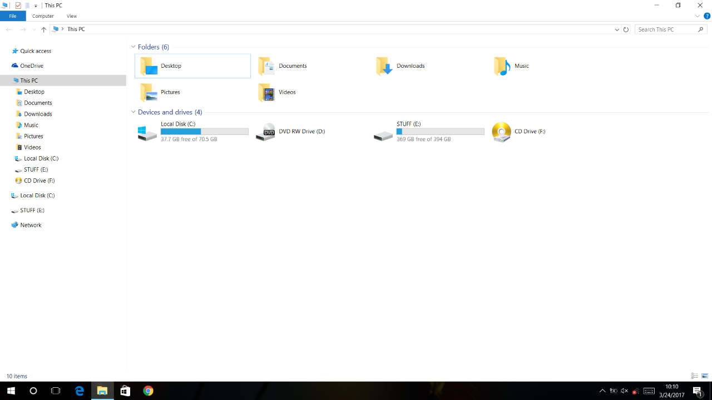Viewport: 712px width, 400px height.
Task: Open the Help question mark icon
Action: [x=707, y=16]
